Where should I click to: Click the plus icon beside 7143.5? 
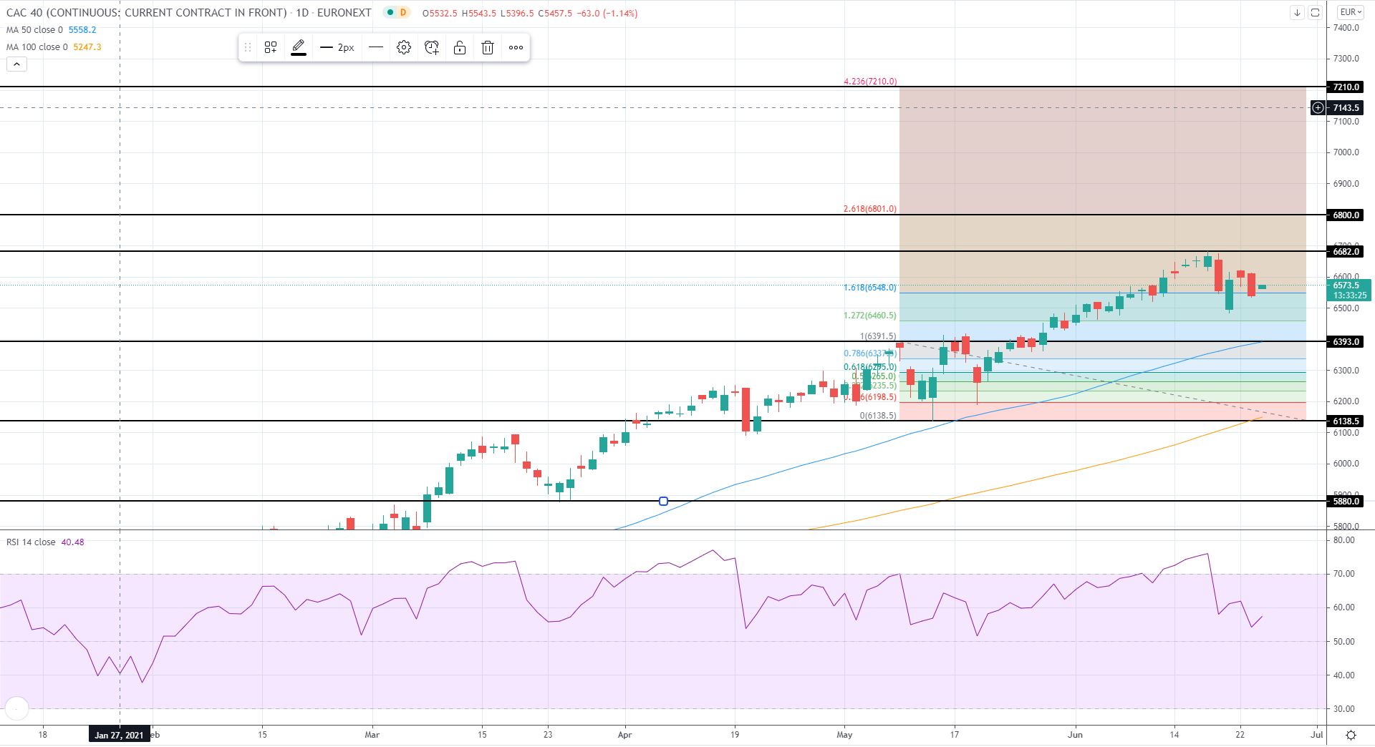tap(1318, 108)
